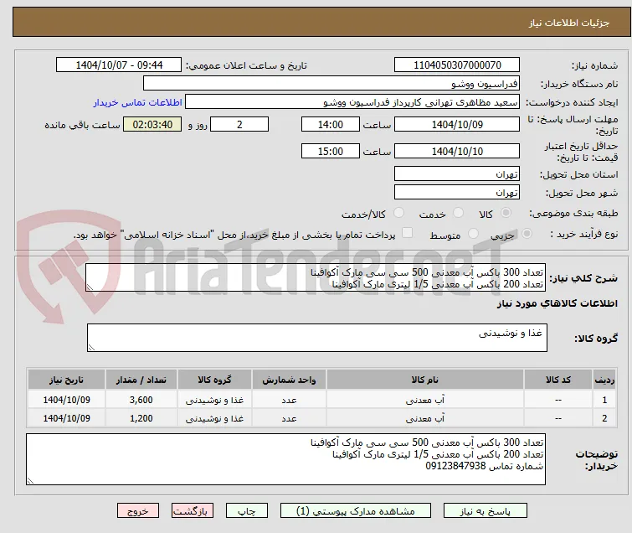Open اطلاعات تماس خریدار link
This screenshot has width=632, height=533.
click(138, 102)
